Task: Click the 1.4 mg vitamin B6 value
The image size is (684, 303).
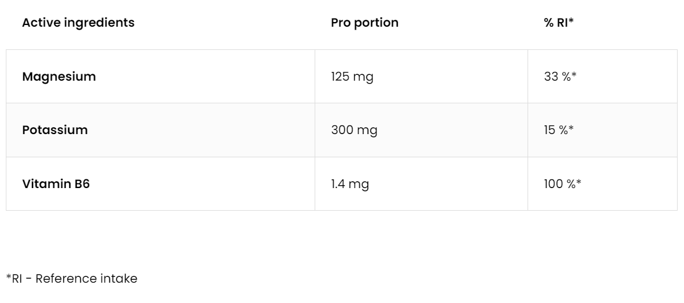Action: (x=350, y=184)
